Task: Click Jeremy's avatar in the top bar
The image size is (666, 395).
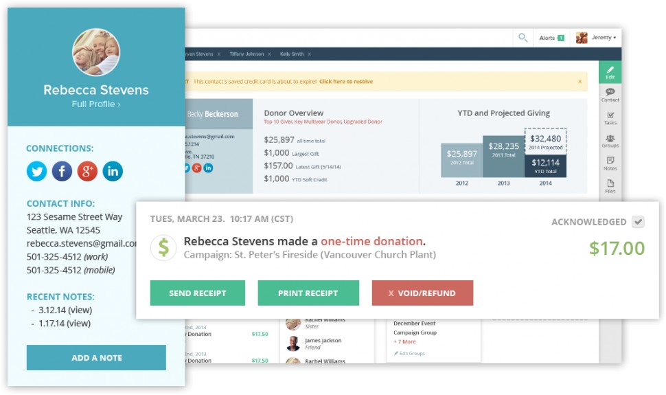Action: [x=582, y=38]
